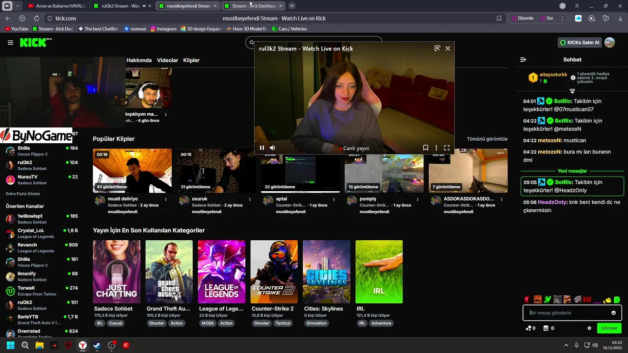
Task: Click the Simulation tag under Cities: Skylines
Action: [316, 324]
